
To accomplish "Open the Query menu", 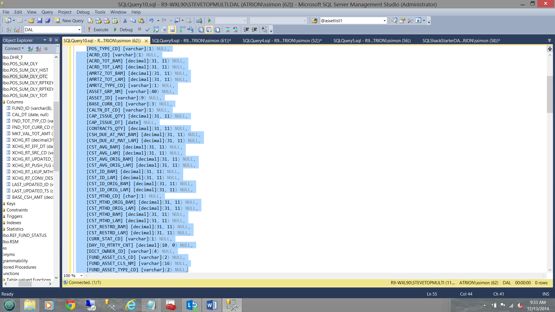I will tap(47, 12).
